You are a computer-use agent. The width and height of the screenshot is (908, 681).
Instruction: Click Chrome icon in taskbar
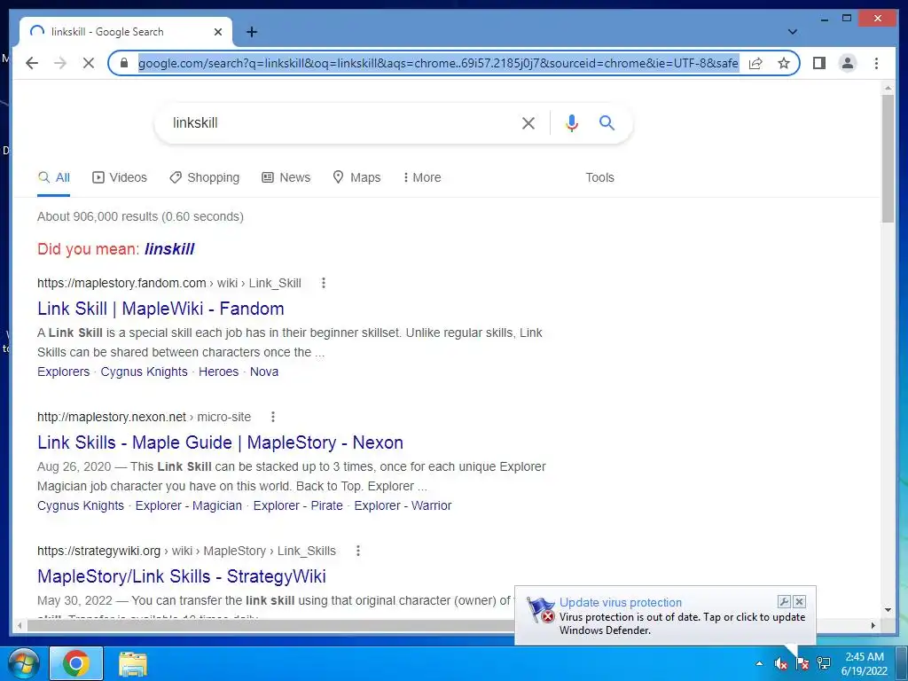coord(76,663)
